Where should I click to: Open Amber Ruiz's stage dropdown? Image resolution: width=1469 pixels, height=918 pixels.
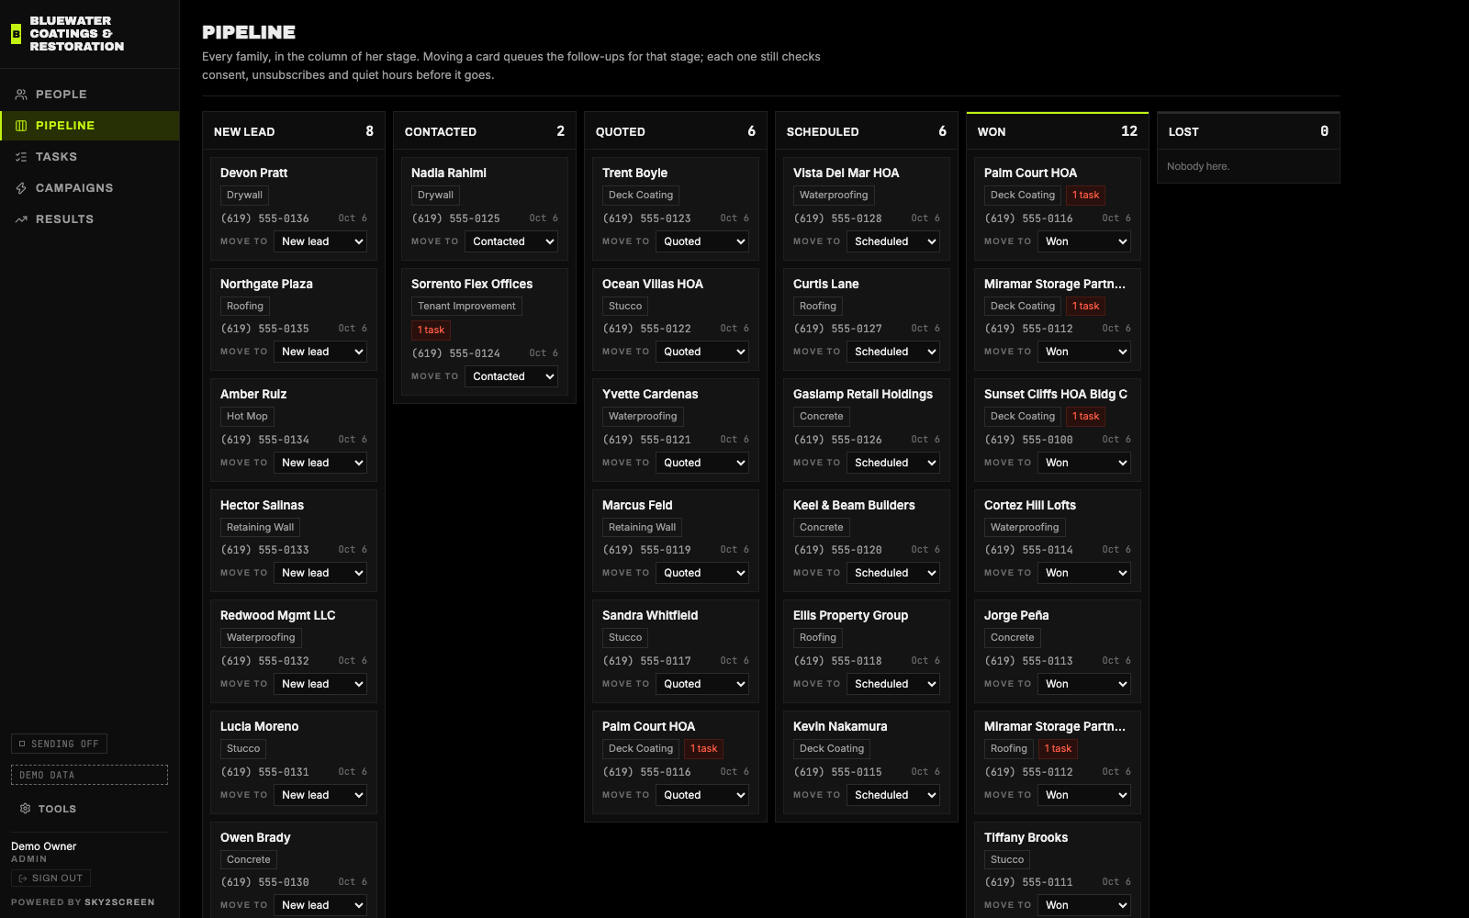[320, 463]
